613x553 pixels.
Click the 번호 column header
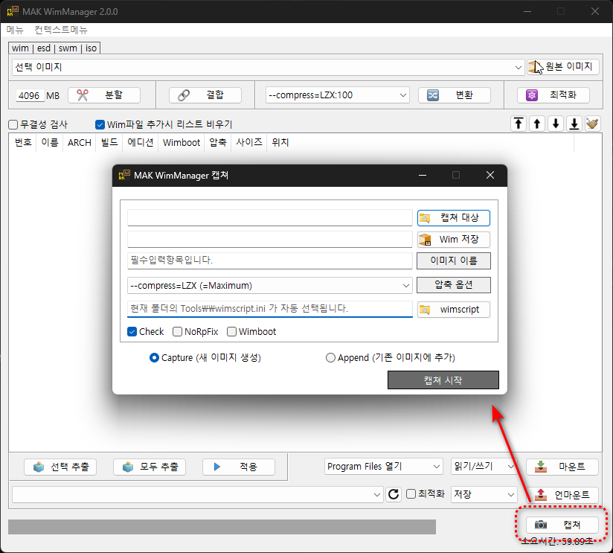point(23,142)
